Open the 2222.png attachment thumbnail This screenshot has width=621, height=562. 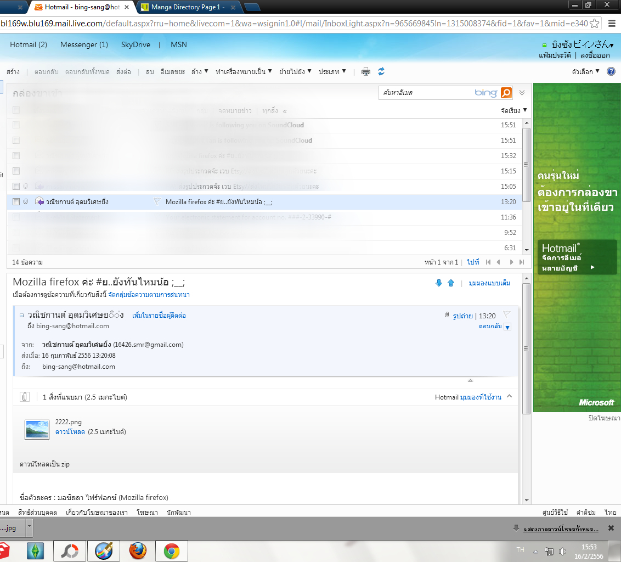click(x=37, y=430)
